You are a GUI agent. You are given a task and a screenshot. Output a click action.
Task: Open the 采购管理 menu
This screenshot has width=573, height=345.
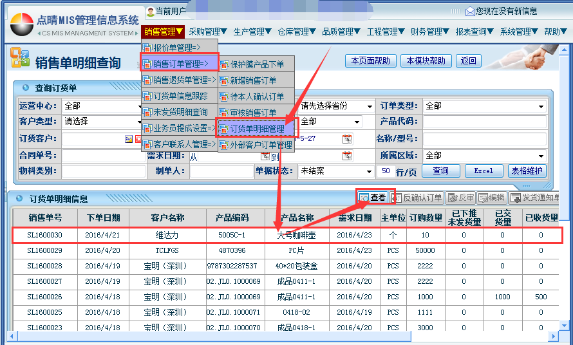[x=208, y=32]
